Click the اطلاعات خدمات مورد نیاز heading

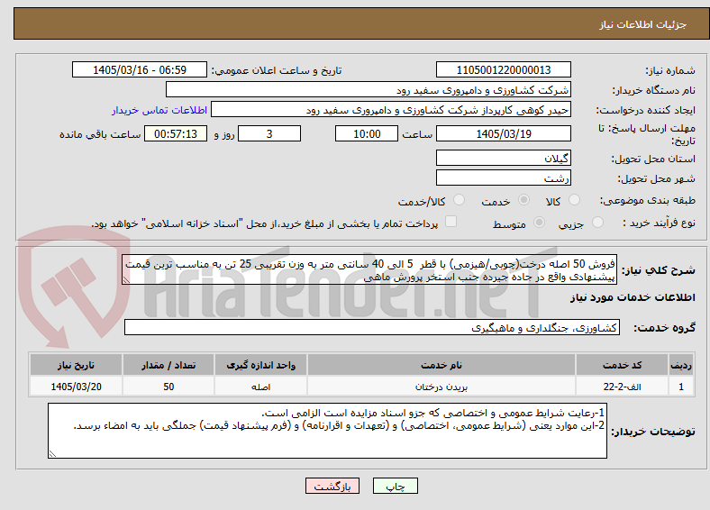coord(633,297)
